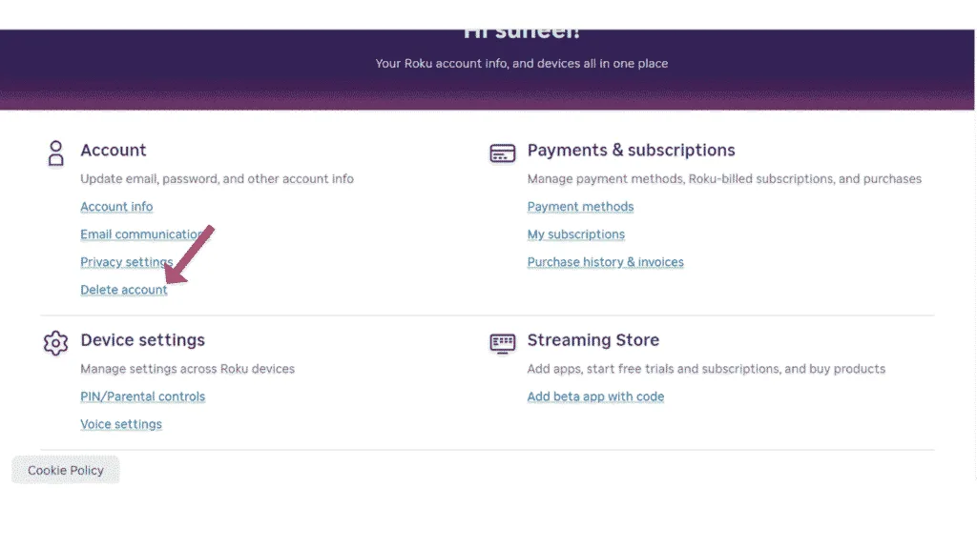Open PIN/Parental controls link
This screenshot has width=977, height=549.
click(143, 396)
